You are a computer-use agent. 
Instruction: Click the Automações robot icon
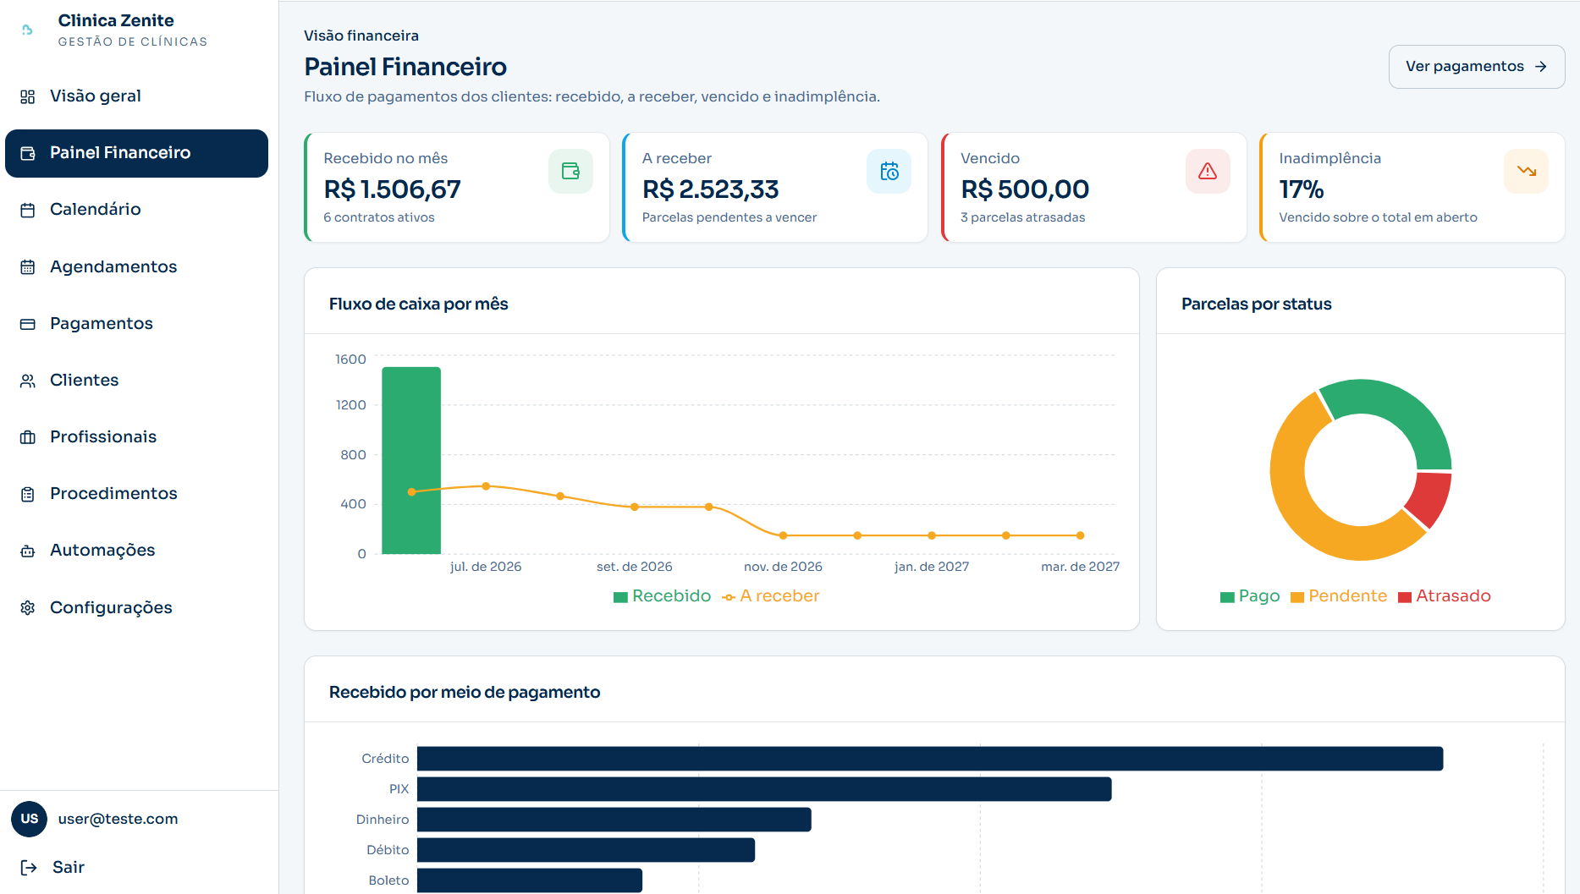28,551
